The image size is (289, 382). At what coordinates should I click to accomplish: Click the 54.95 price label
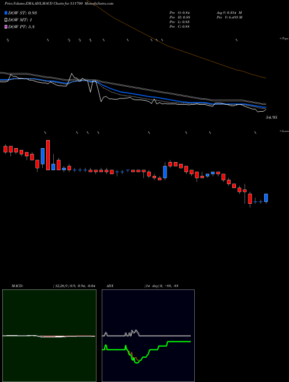point(272,117)
